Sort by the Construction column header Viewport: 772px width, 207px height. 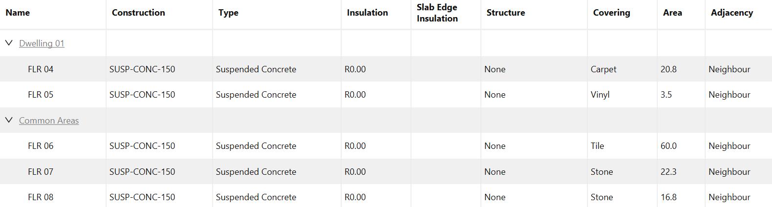coord(138,13)
